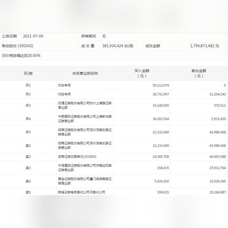This screenshot has width=228, height=228.
Task: Select buy amount 158,415
Action: [163, 168]
